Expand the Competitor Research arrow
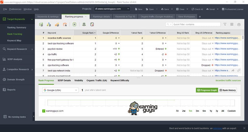The image size is (248, 132). pyautogui.click(x=32, y=69)
